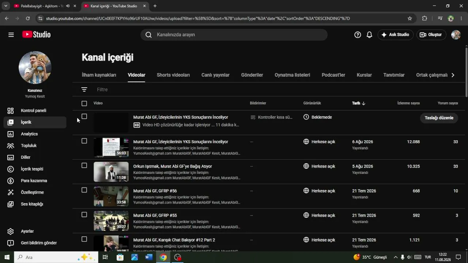Click the YouTube Studio logo
This screenshot has height=263, width=468.
(36, 35)
